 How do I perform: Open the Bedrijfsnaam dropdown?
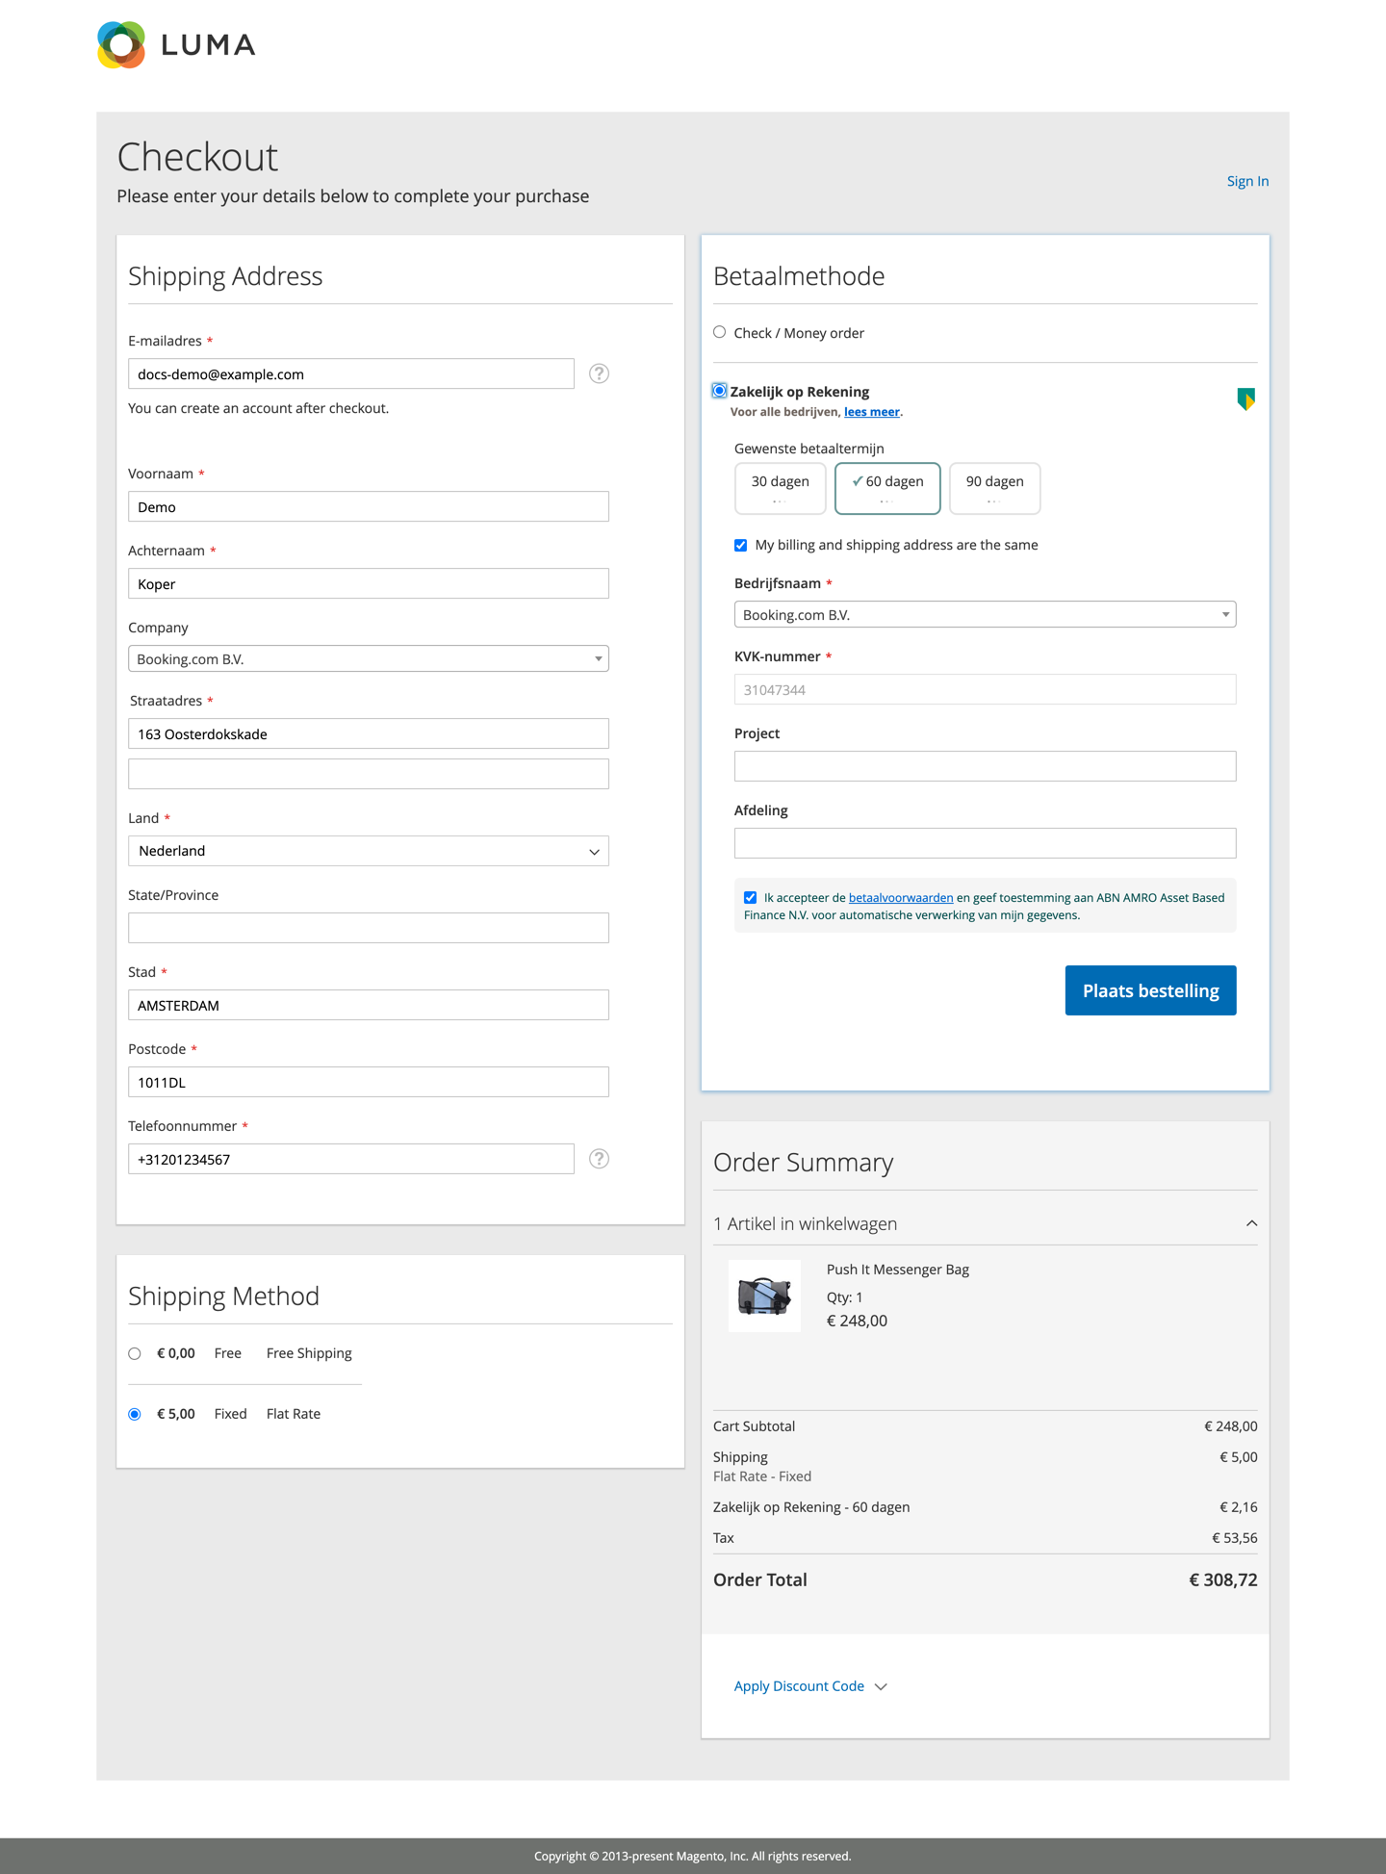tap(985, 614)
